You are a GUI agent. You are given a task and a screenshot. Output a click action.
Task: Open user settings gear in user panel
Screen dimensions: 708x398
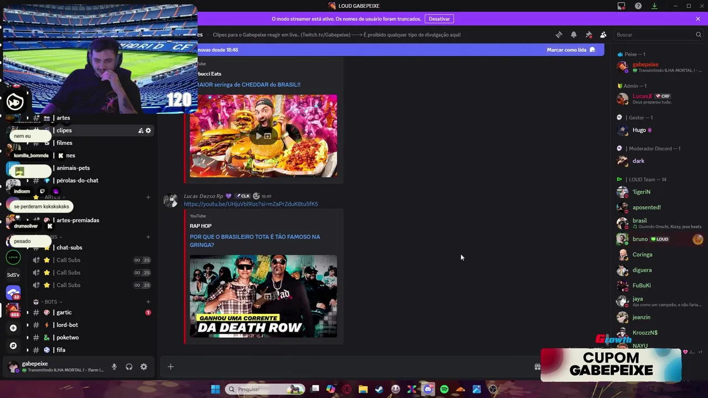point(144,366)
